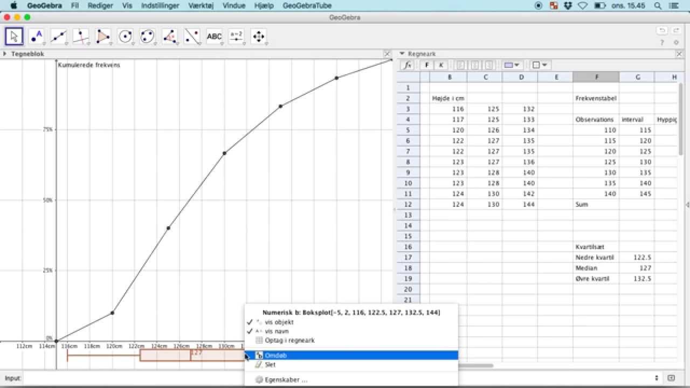Select the Polygon tool
690x388 pixels.
point(103,37)
